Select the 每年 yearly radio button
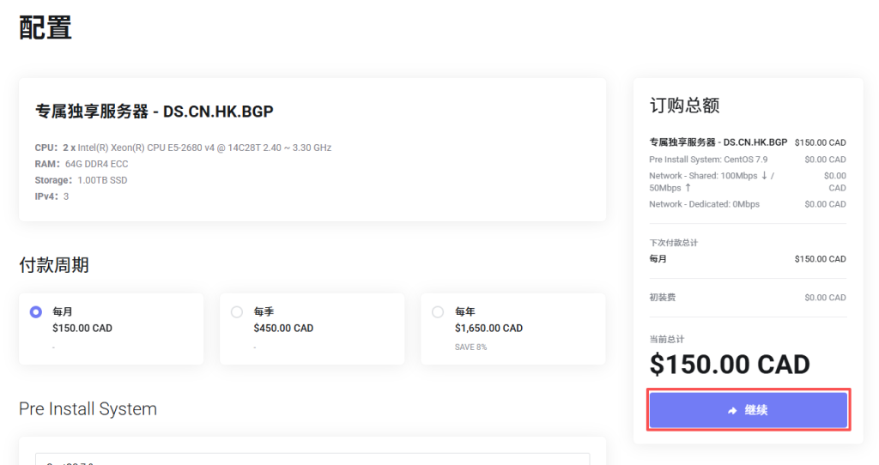The height and width of the screenshot is (465, 879). [x=438, y=312]
